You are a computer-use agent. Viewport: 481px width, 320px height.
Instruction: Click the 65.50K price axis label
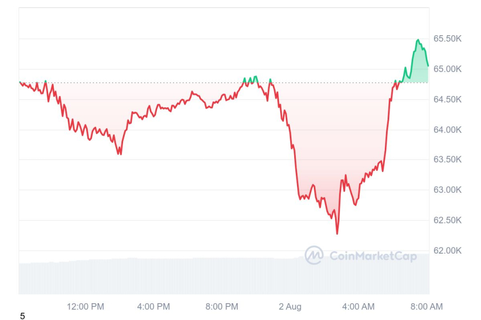[448, 39]
